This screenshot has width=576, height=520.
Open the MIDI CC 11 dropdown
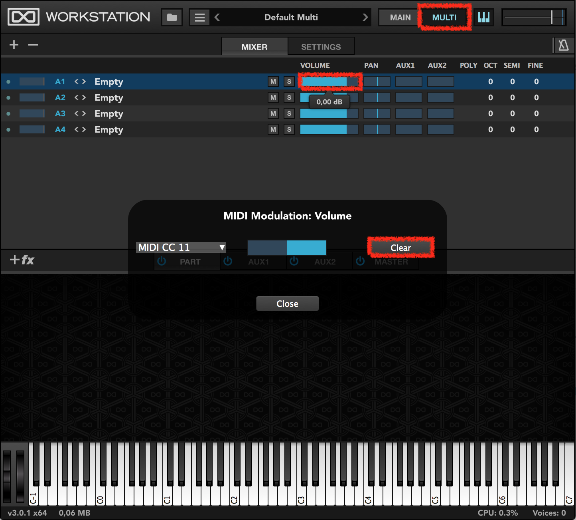pyautogui.click(x=181, y=247)
